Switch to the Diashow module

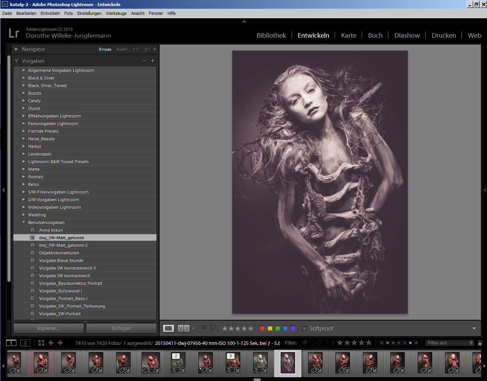click(407, 35)
